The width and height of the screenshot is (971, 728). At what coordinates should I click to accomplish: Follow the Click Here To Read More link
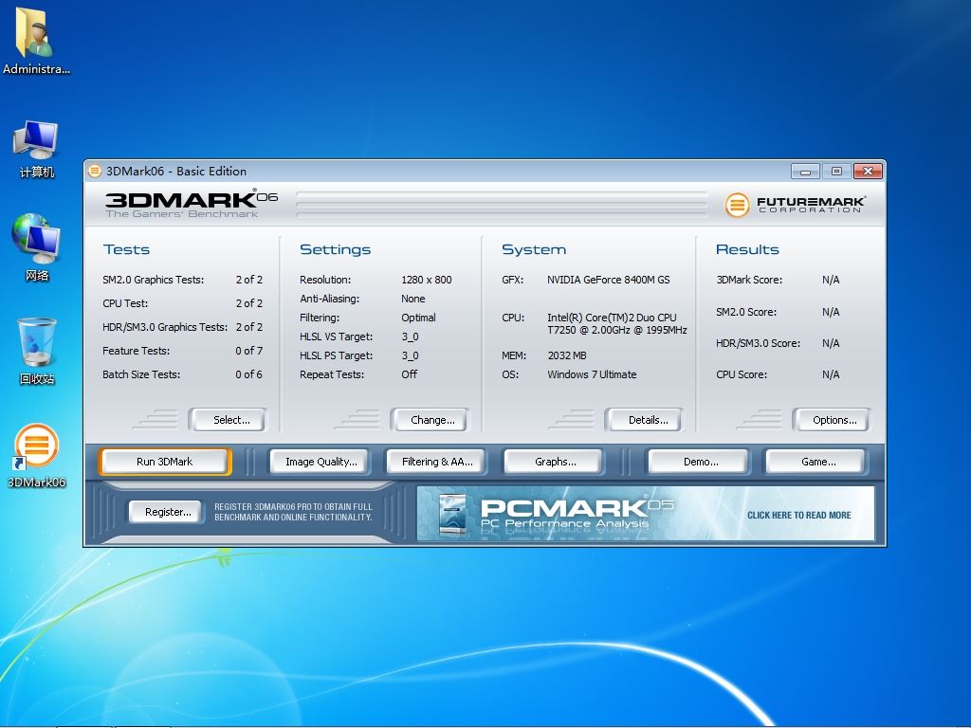[798, 515]
